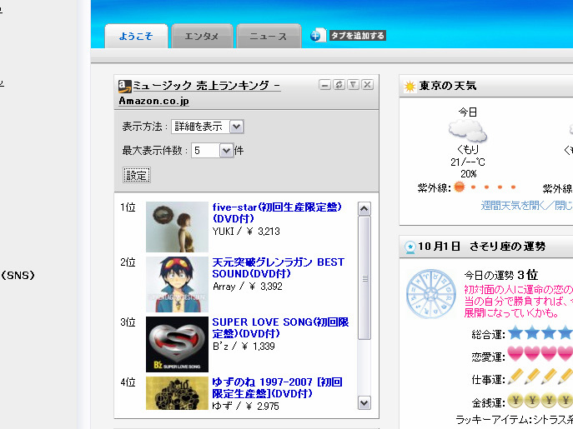Screen dimensions: 573x429
Task: Open the ニュース tab
Action: pyautogui.click(x=269, y=36)
